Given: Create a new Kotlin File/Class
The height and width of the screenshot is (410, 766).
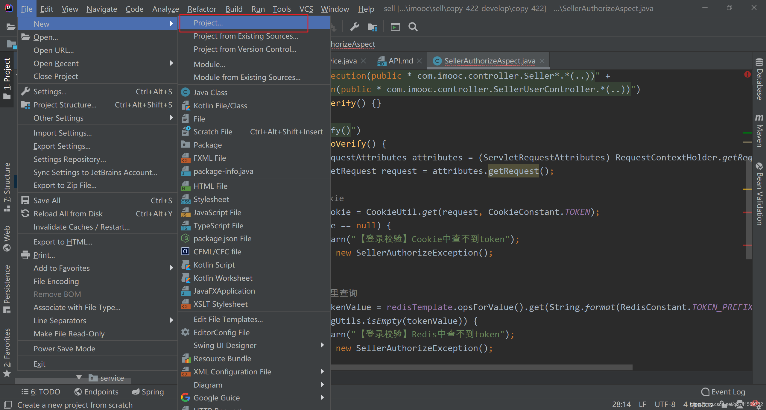Looking at the screenshot, I should tap(220, 106).
